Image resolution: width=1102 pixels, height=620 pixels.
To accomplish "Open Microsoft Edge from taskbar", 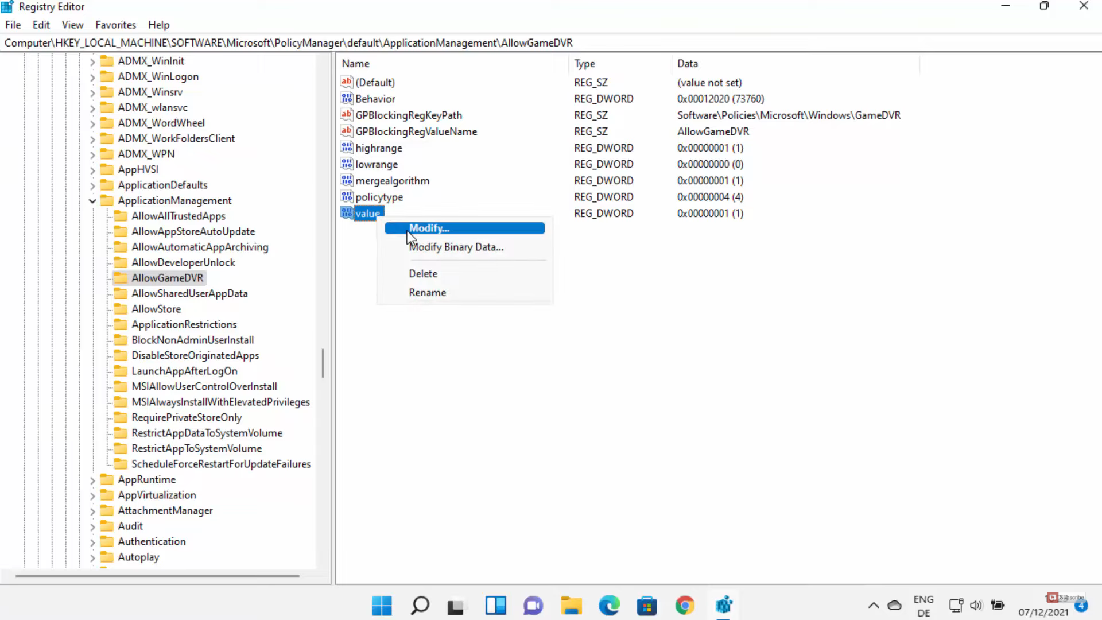I will coord(609,606).
